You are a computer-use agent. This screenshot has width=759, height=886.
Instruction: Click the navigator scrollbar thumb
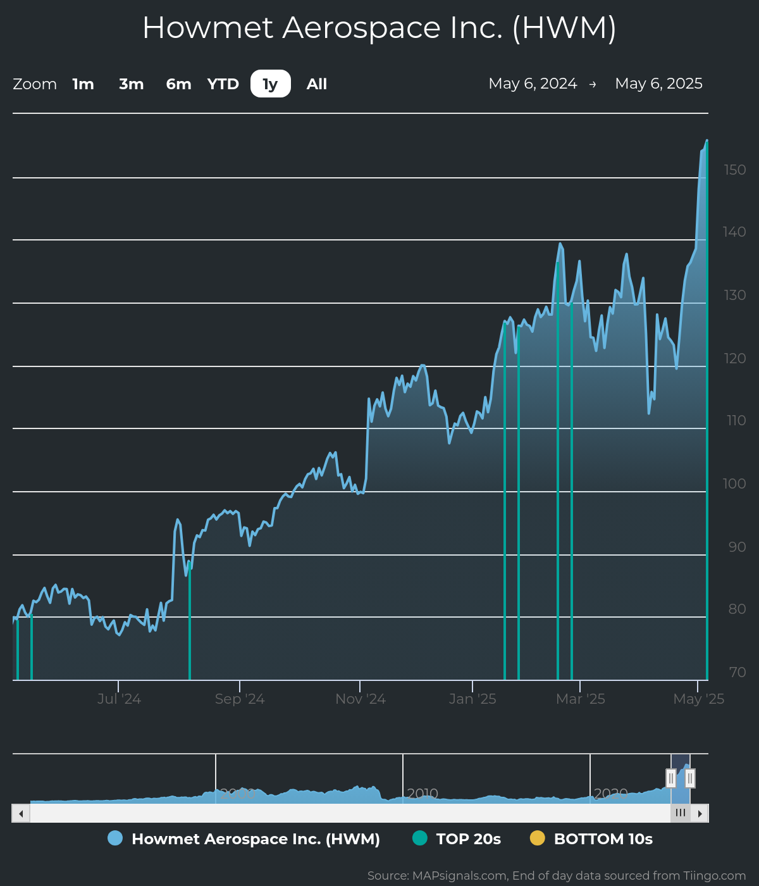pos(681,813)
